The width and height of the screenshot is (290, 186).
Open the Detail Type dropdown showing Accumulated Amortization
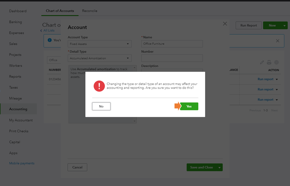pyautogui.click(x=100, y=58)
